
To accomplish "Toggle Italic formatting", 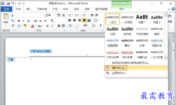I will [24, 21].
